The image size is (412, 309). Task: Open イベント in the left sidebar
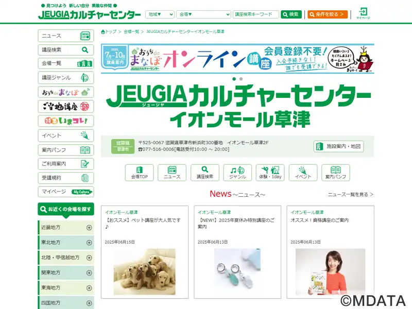pyautogui.click(x=66, y=135)
